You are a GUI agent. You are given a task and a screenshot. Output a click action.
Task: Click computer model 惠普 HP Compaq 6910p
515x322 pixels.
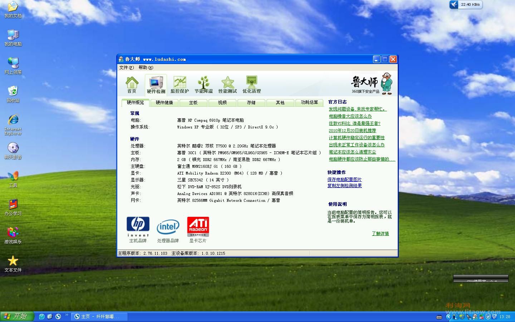click(210, 120)
